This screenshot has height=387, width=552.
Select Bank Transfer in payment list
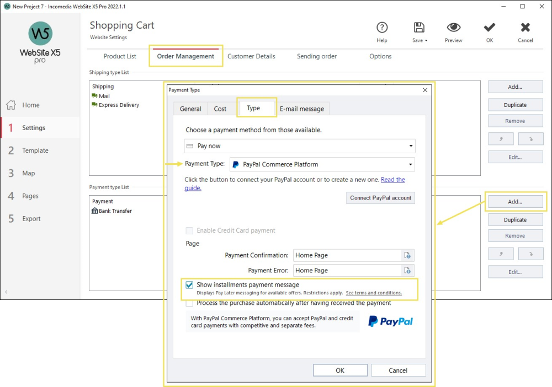[115, 211]
